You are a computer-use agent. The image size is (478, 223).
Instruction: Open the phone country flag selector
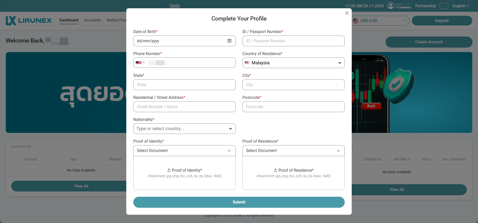click(140, 63)
